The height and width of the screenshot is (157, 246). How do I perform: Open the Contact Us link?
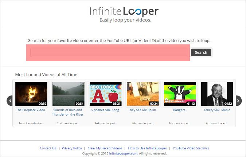coord(48,148)
